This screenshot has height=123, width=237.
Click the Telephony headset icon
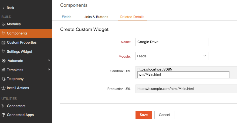pyautogui.click(x=4, y=79)
